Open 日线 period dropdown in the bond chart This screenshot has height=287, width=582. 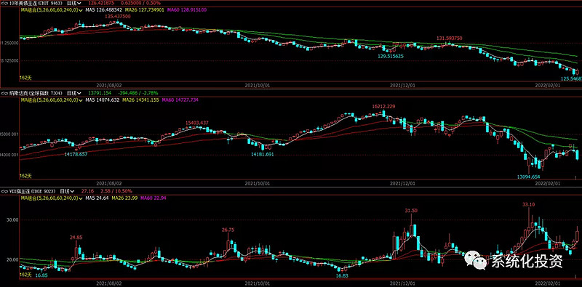point(74,4)
